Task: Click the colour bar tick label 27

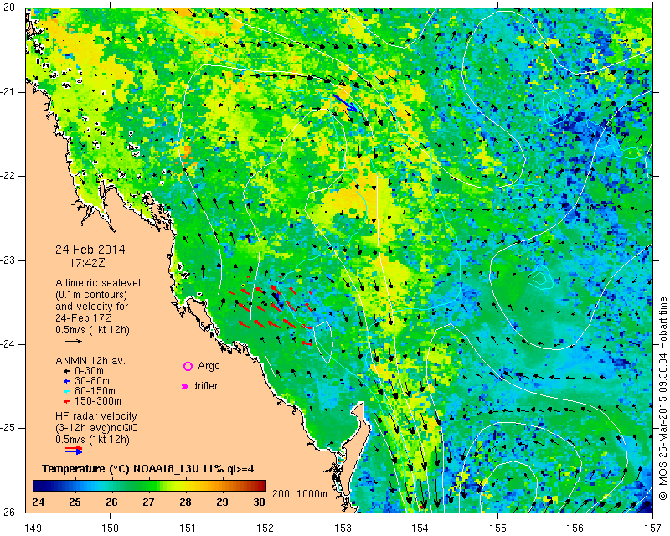Action: coord(148,502)
